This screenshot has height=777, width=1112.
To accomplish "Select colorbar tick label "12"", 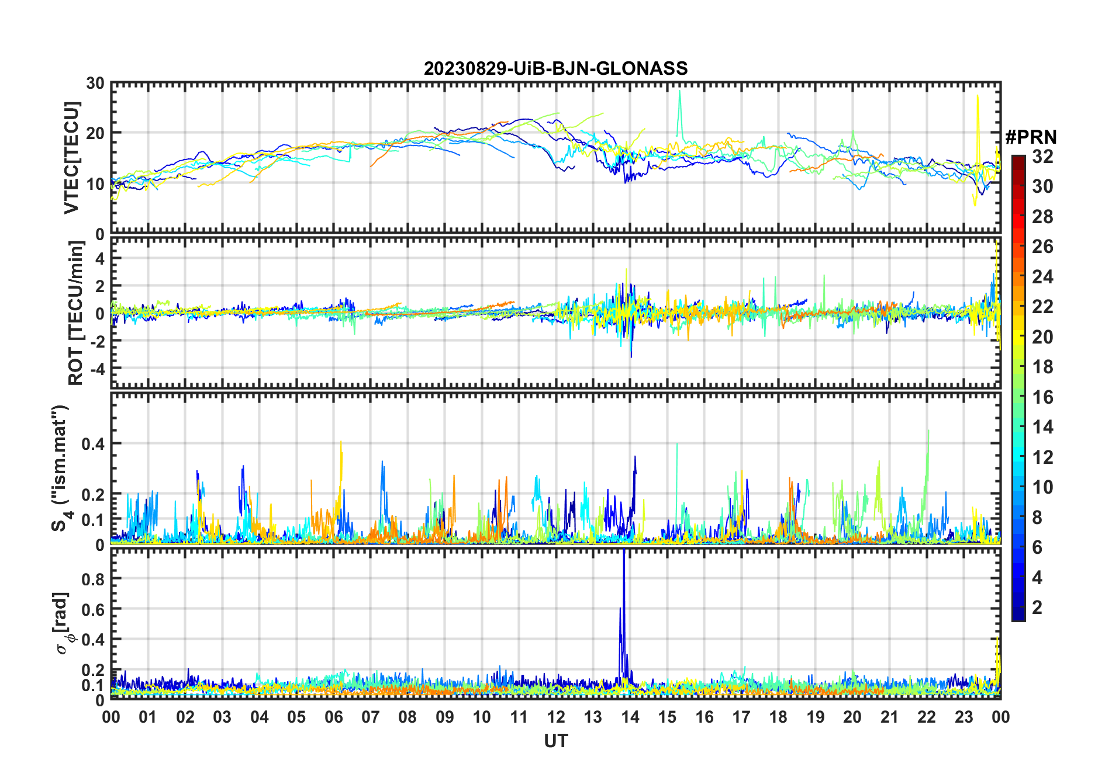I will 1042,457.
